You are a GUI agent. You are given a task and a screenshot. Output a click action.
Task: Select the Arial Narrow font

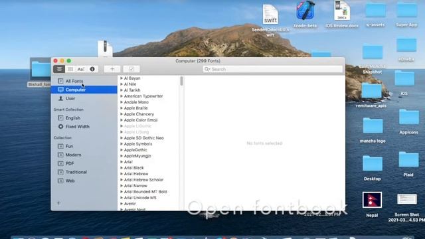tap(135, 186)
